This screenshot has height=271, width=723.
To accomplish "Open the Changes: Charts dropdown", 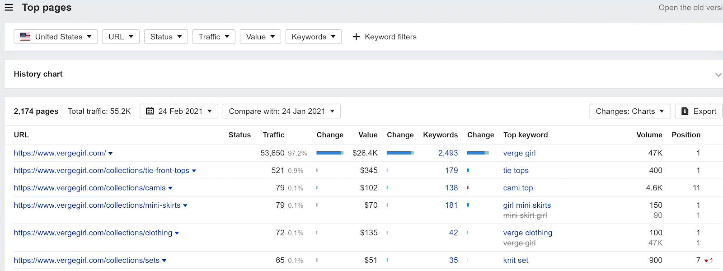I will (x=629, y=111).
